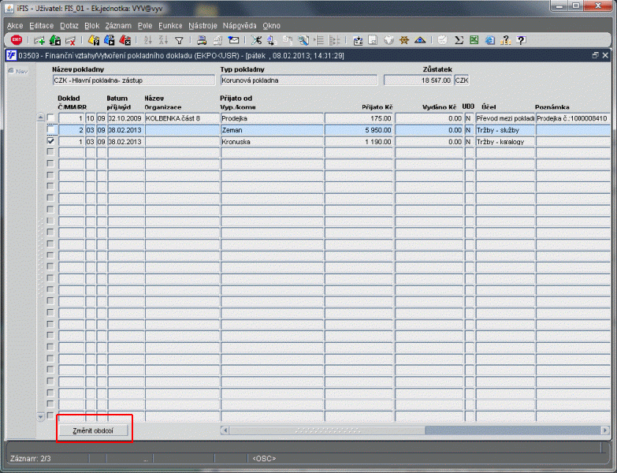Click the horizontal scrollbar right arrow

point(605,430)
